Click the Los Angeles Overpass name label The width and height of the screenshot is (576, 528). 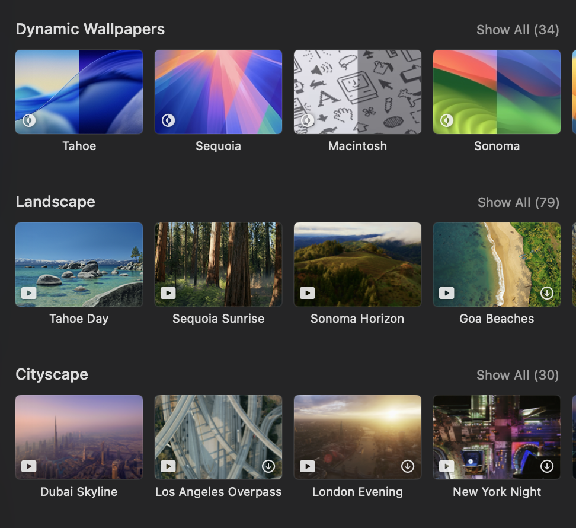pos(218,492)
